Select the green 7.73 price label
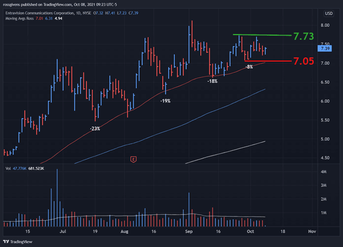The width and height of the screenshot is (343, 247). [303, 37]
